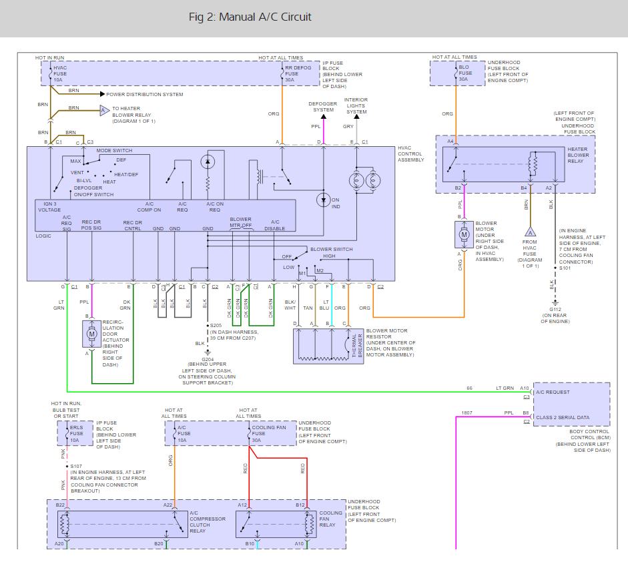Click the BI-LVL mode switch position
Viewport: 628px width, 564px height.
point(84,181)
